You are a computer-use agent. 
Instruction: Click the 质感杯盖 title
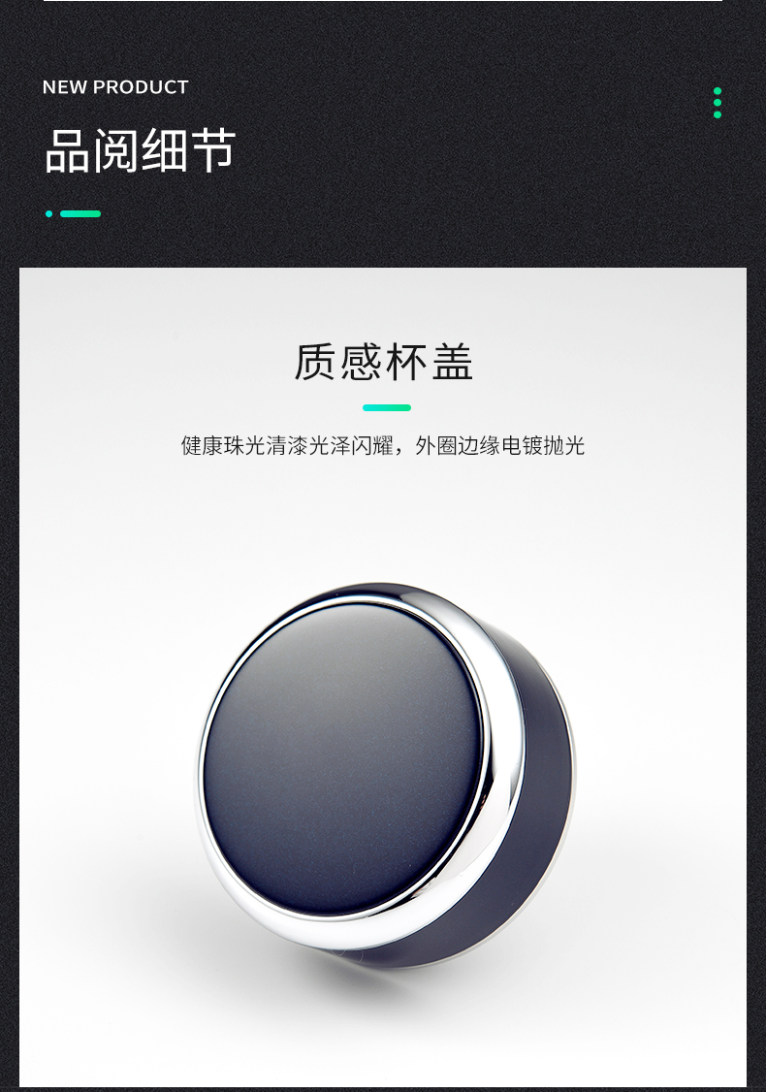pyautogui.click(x=384, y=362)
